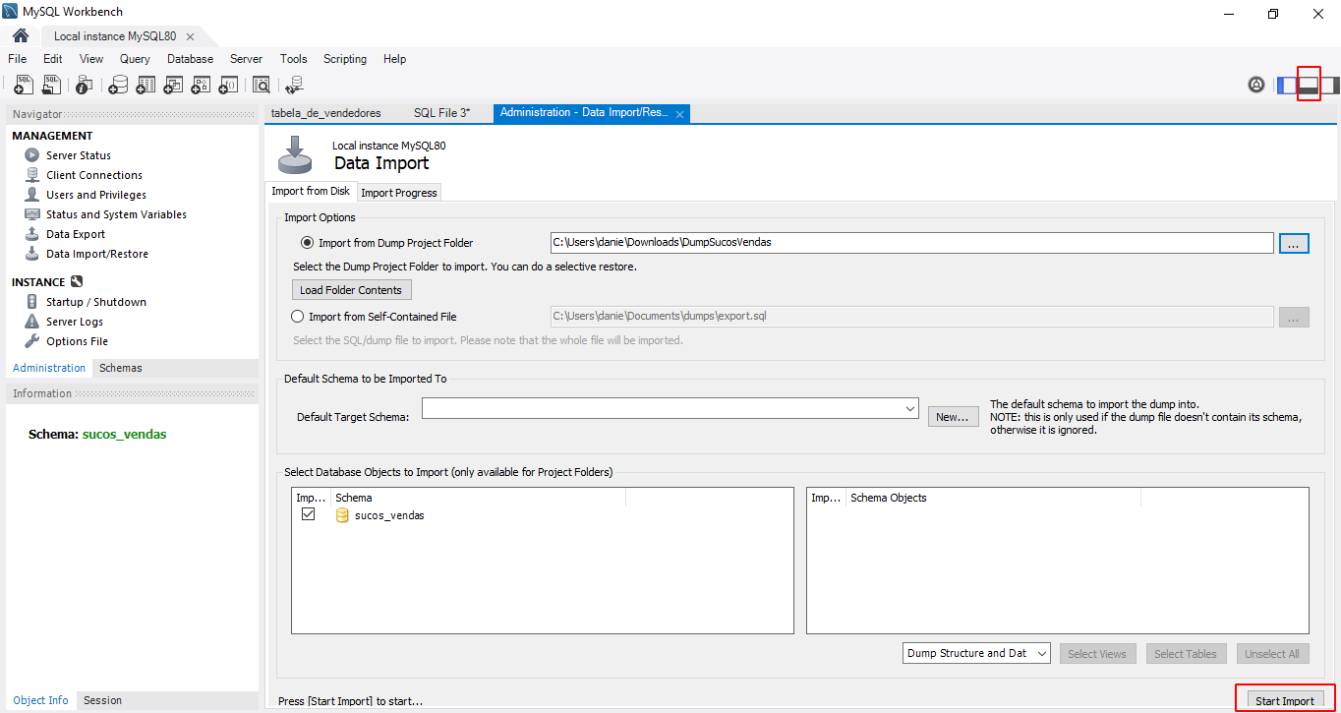The image size is (1341, 713).
Task: Click sucos_vendas database icon in schema list
Action: click(342, 515)
